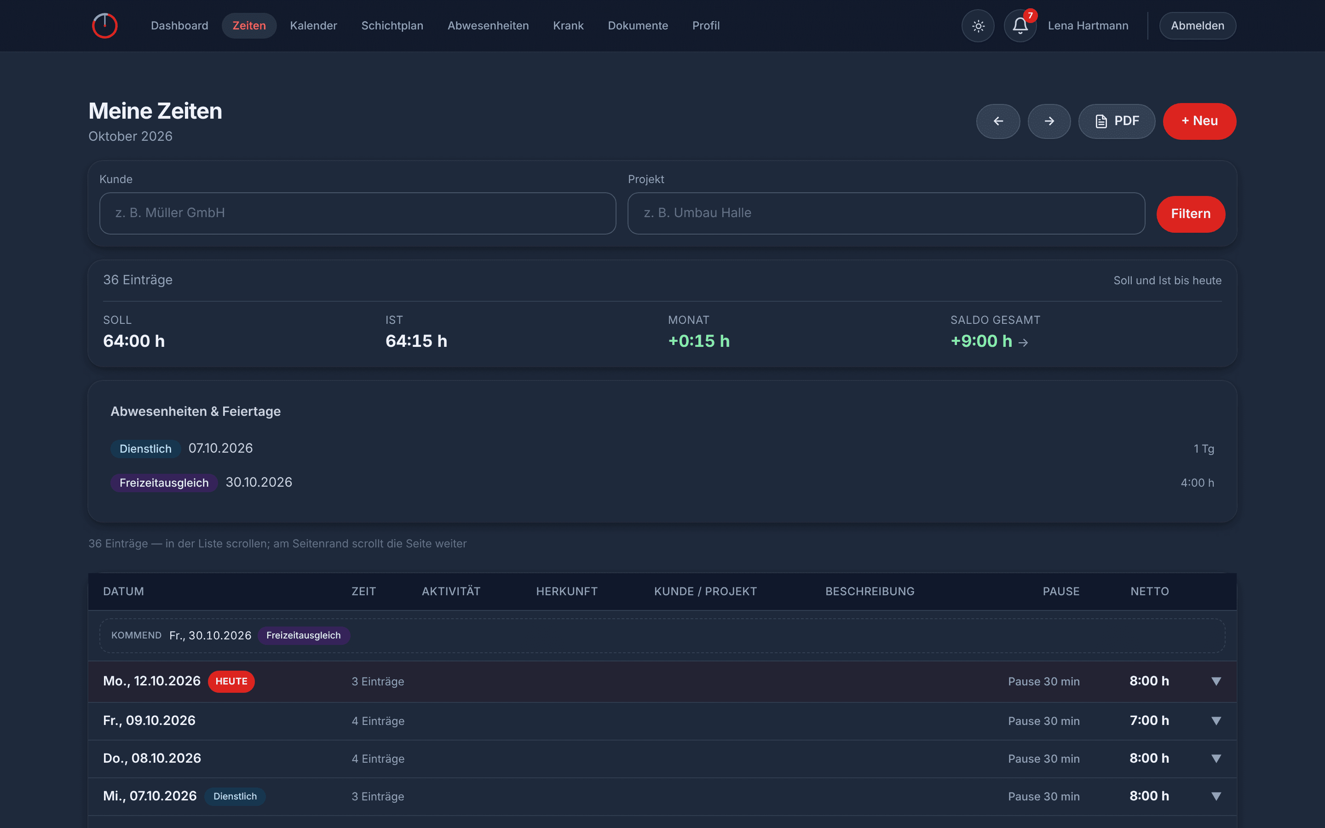The width and height of the screenshot is (1325, 828).
Task: Go to next month with right arrow
Action: (1049, 121)
